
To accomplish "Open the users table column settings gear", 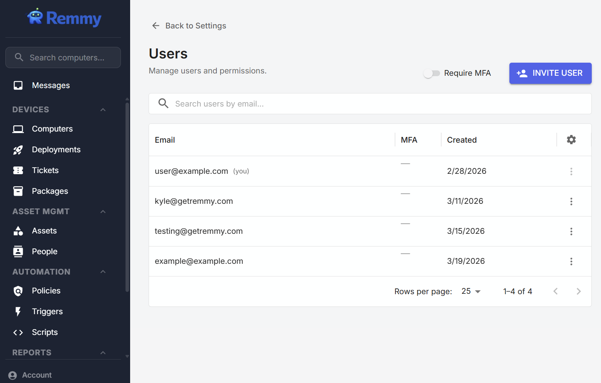I will point(571,140).
